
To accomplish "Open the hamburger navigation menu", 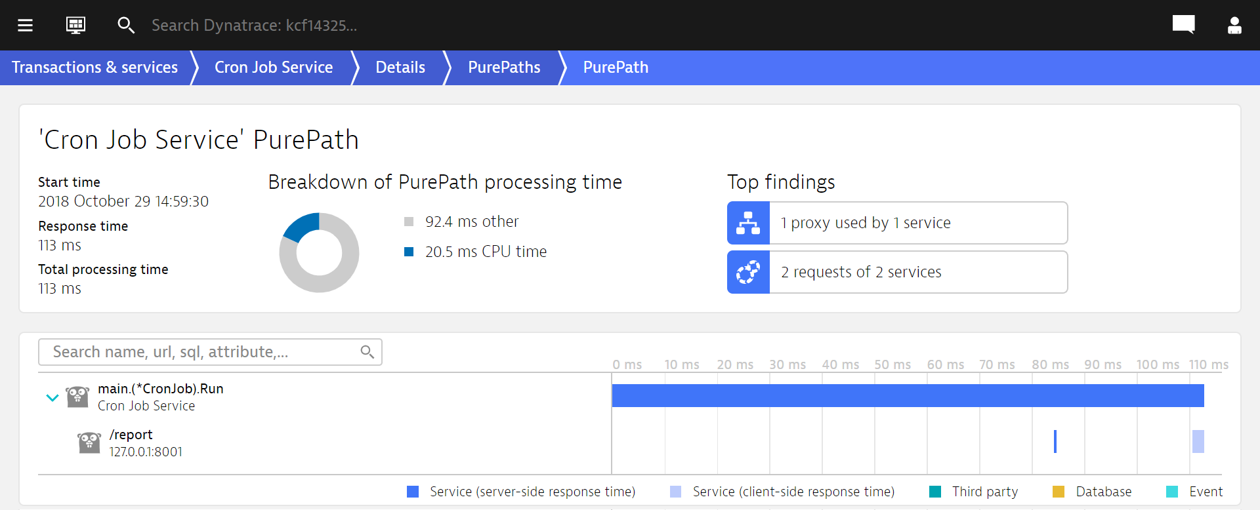I will pos(25,26).
